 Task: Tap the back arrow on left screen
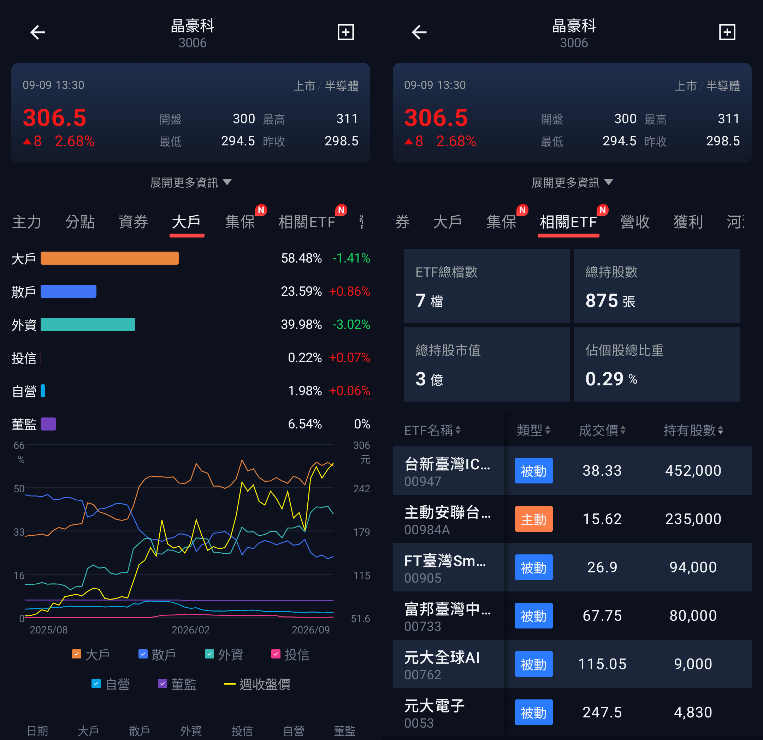point(38,32)
